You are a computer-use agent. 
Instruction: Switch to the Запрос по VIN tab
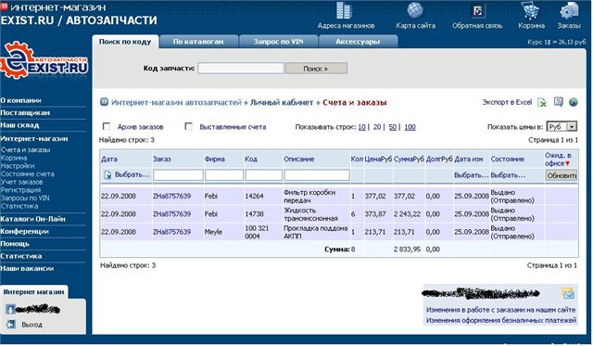click(278, 42)
